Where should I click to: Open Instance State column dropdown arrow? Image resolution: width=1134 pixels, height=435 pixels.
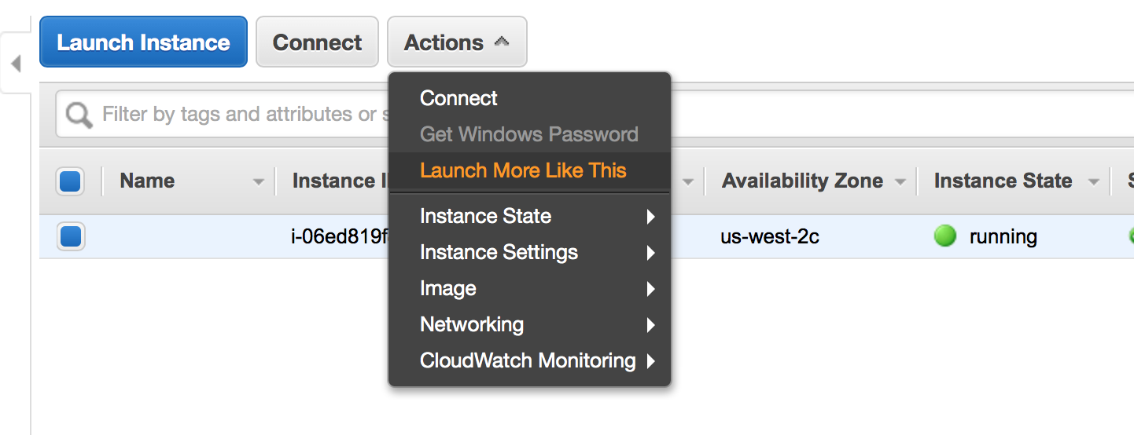pyautogui.click(x=1093, y=182)
